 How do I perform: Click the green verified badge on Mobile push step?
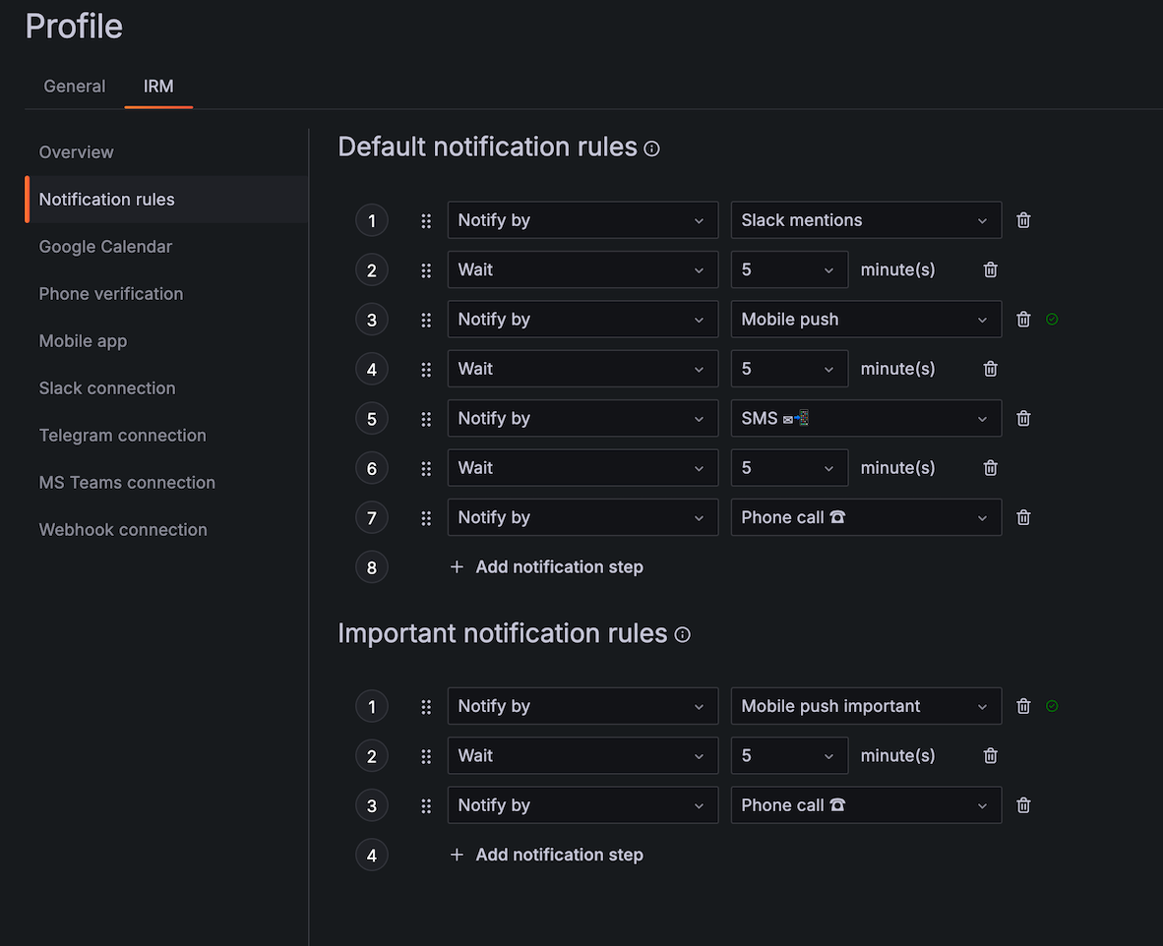coord(1052,319)
